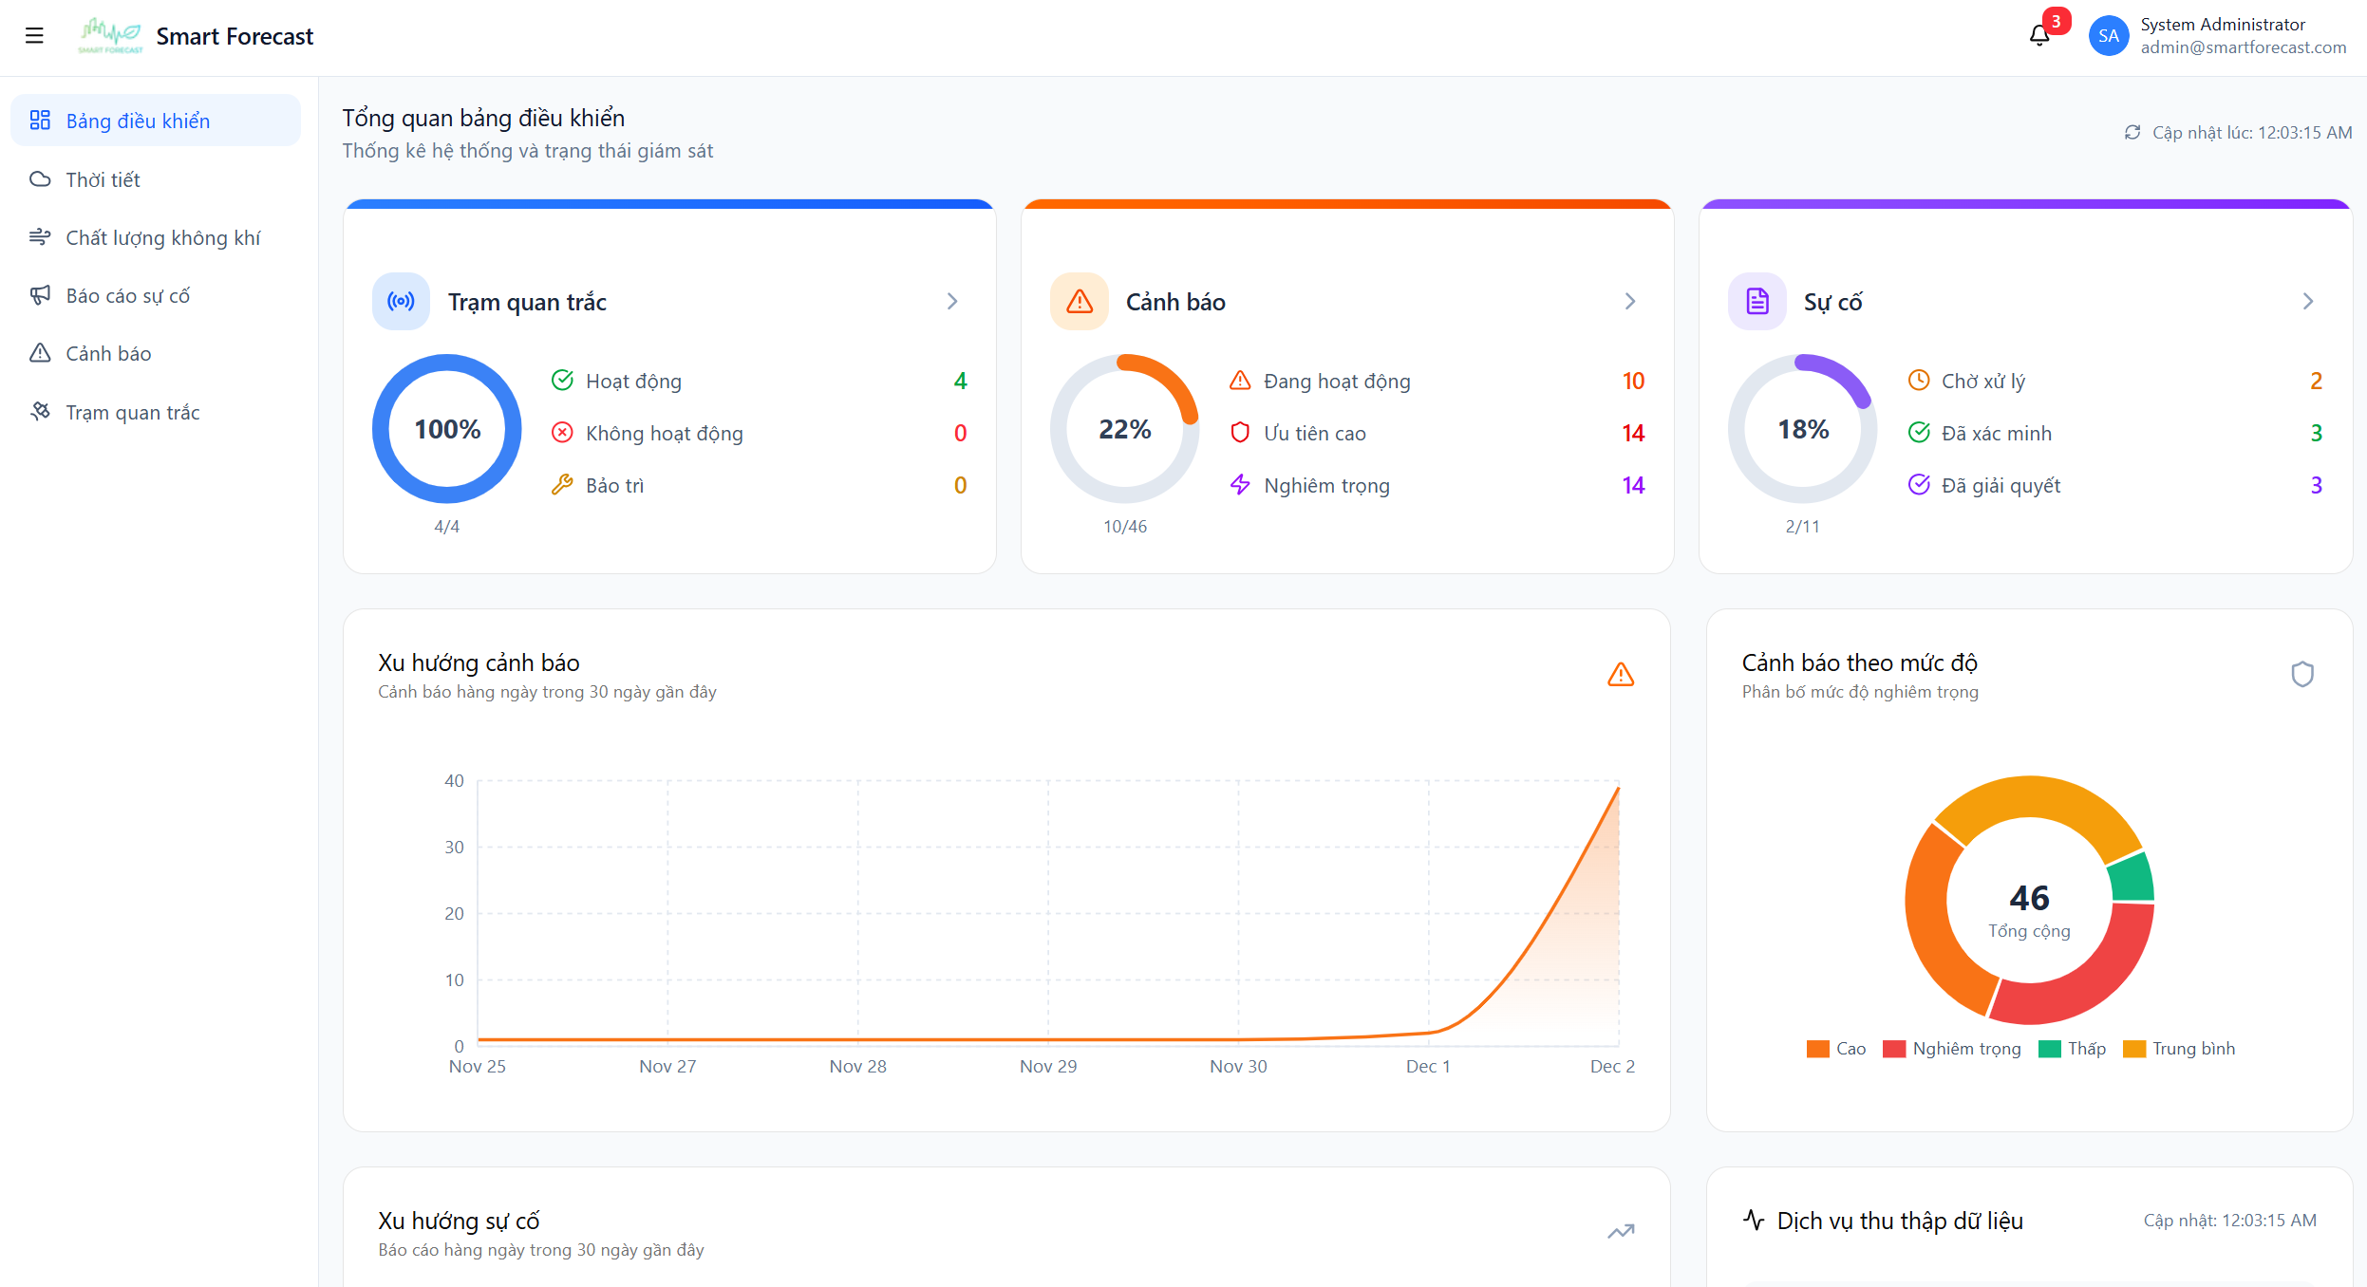Click the orange Cao legend swatch
This screenshot has height=1287, width=2367.
(1818, 1048)
